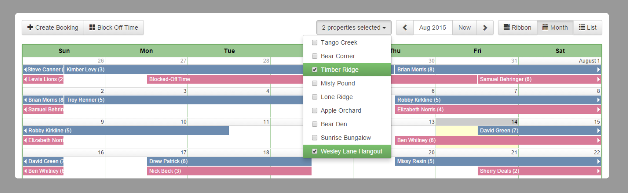Collapse the properties selected dropdown
The image size is (628, 193).
pos(354,27)
